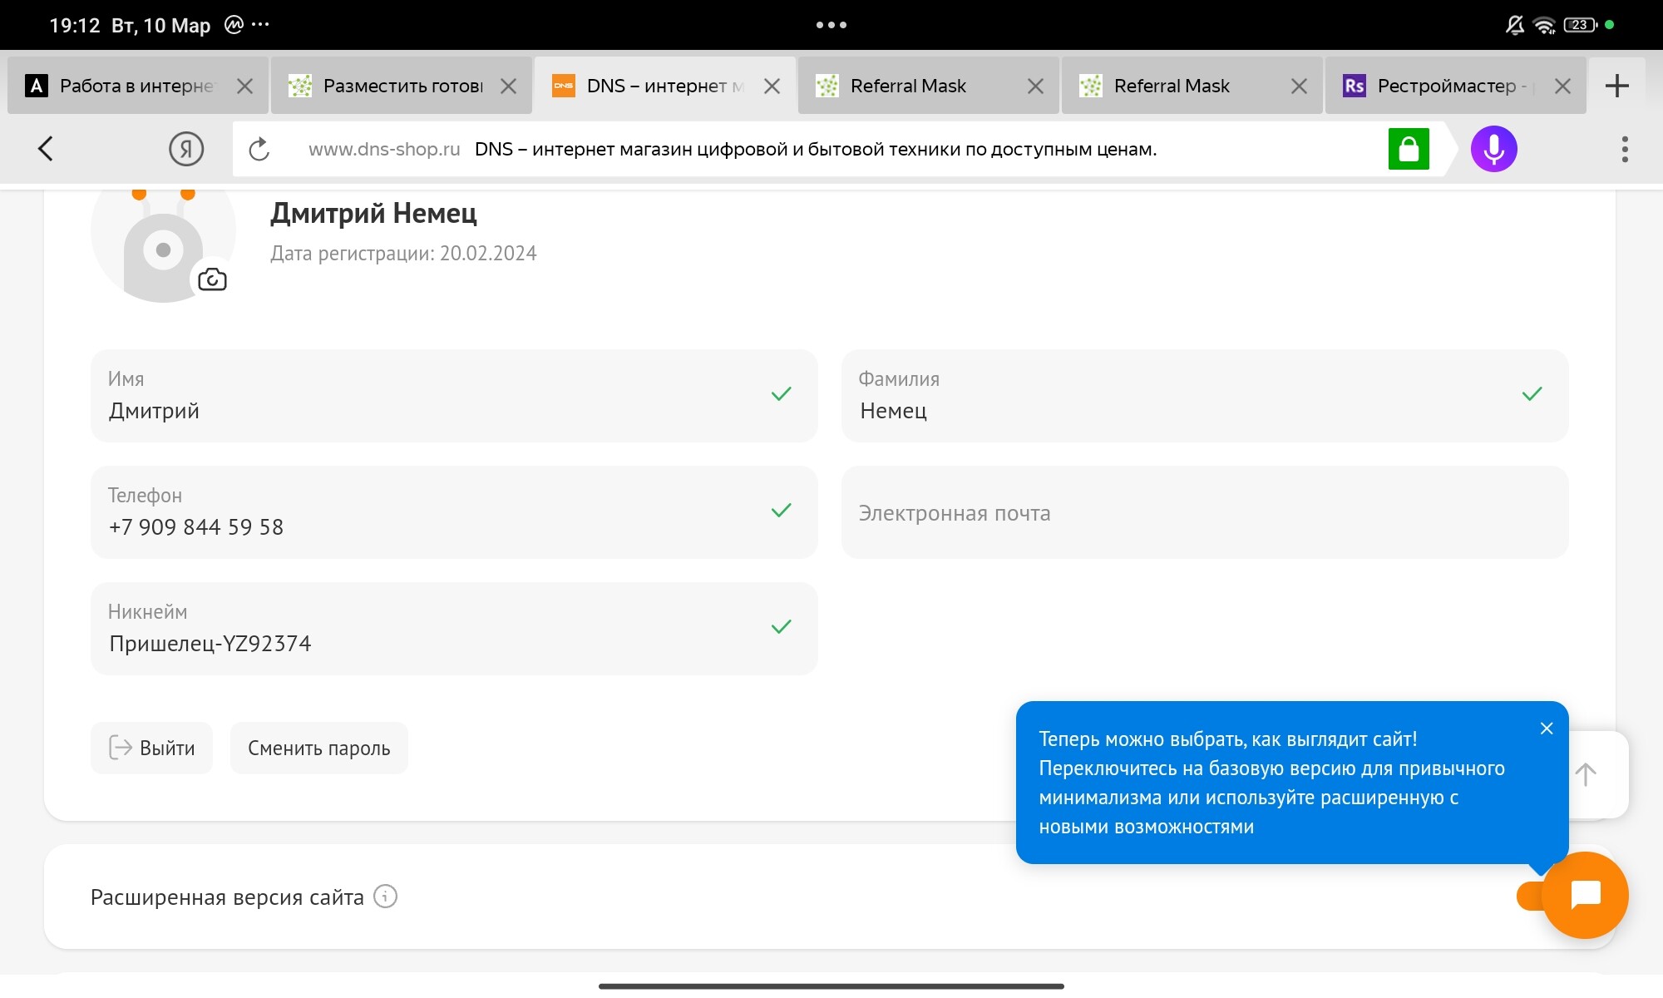
Task: Click the camera icon on the avatar
Action: (x=212, y=279)
